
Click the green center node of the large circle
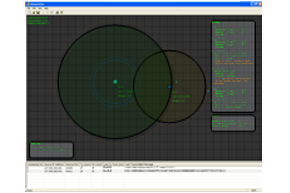tap(115, 81)
